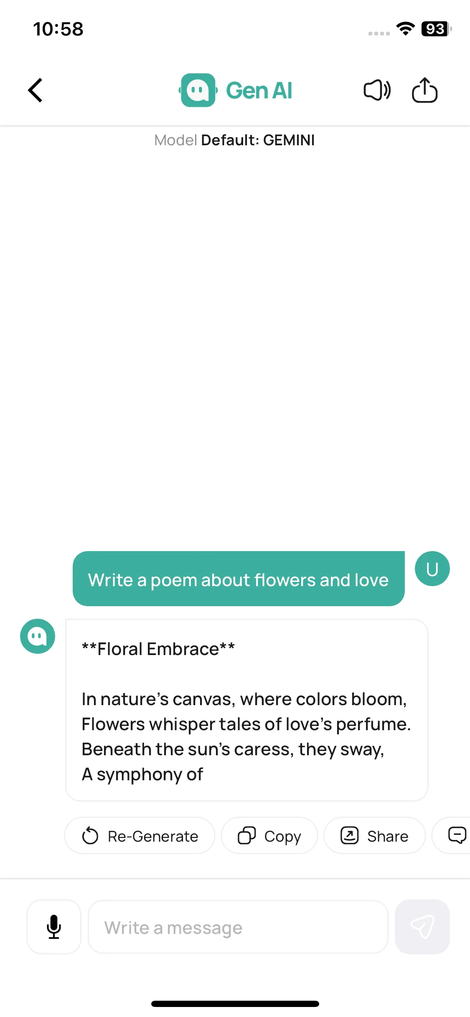This screenshot has height=1017, width=470.
Task: Tap the Gen AI title text
Action: [259, 91]
